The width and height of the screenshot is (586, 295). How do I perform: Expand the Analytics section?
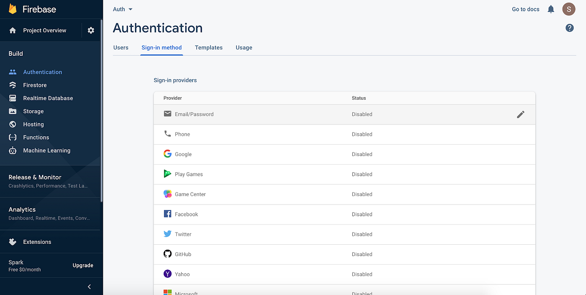click(22, 210)
